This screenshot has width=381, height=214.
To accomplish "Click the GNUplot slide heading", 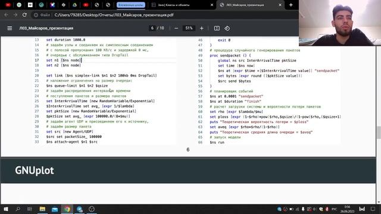I will 35,171.
